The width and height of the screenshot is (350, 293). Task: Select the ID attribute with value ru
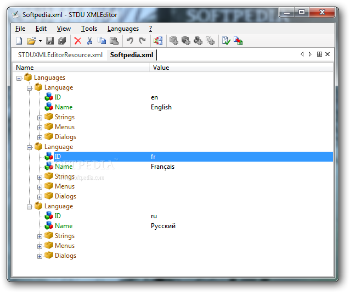[x=58, y=216]
